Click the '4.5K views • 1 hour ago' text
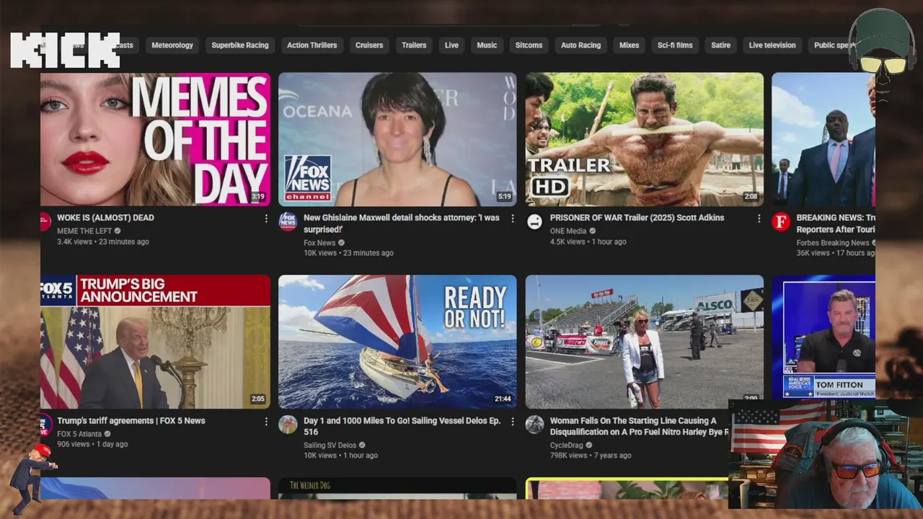 (x=588, y=242)
